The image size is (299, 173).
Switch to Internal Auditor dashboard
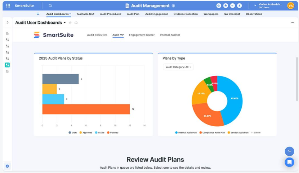coord(170,35)
